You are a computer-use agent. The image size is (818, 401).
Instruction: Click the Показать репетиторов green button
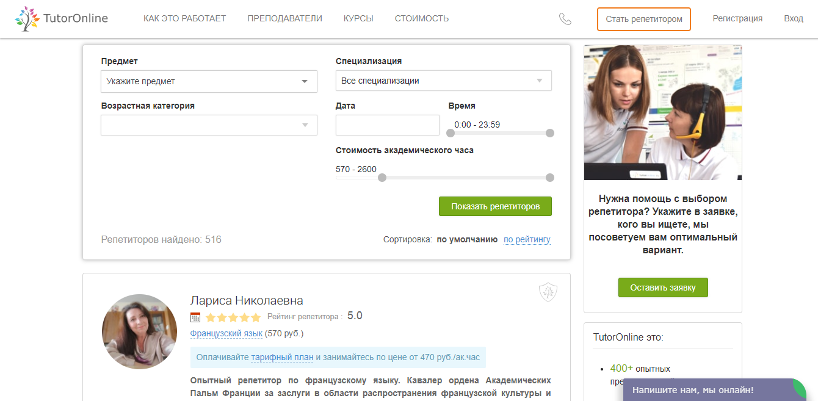pyautogui.click(x=495, y=206)
